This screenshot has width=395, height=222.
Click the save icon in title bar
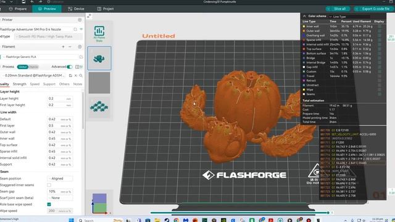[x=23, y=1]
